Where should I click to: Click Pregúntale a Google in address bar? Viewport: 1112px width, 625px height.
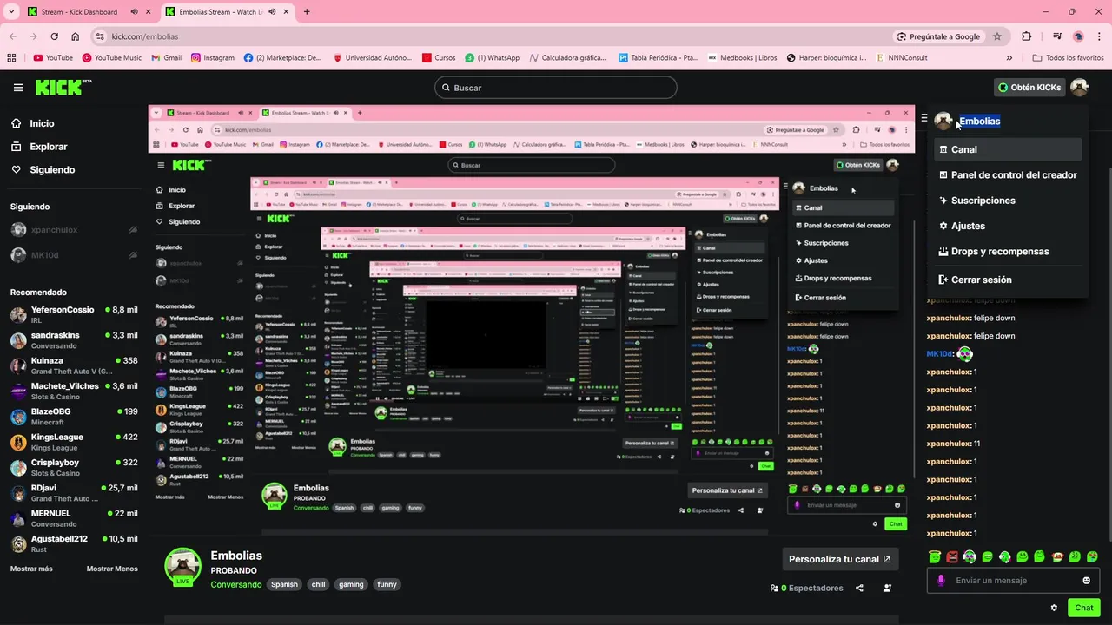click(938, 36)
